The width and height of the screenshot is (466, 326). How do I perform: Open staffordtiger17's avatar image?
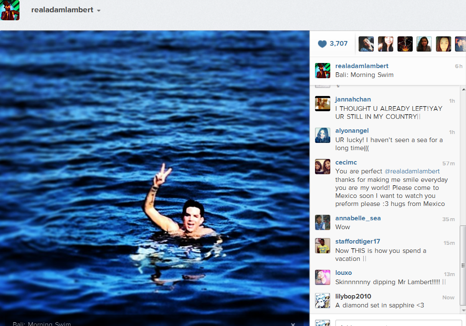click(x=323, y=246)
